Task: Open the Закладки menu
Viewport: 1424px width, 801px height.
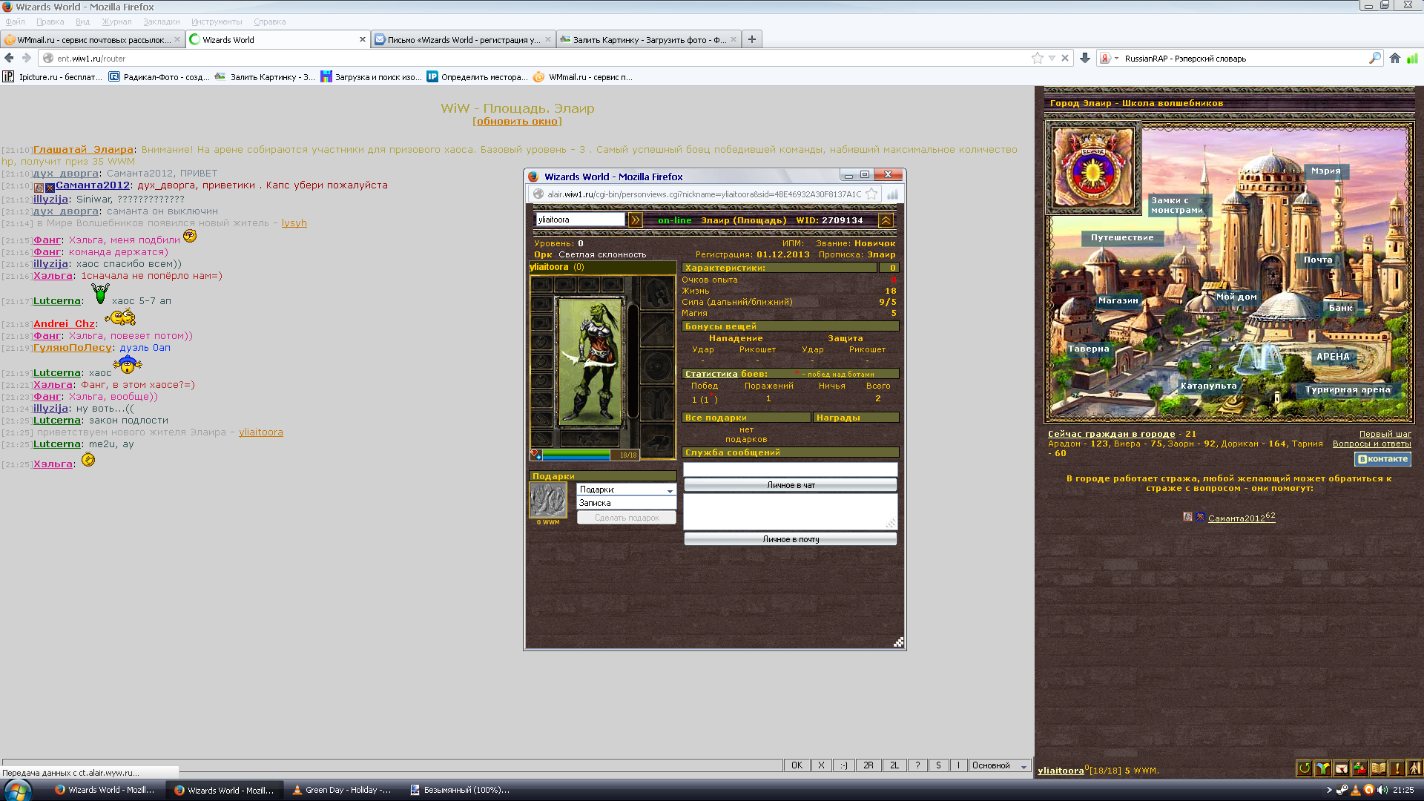Action: (161, 22)
